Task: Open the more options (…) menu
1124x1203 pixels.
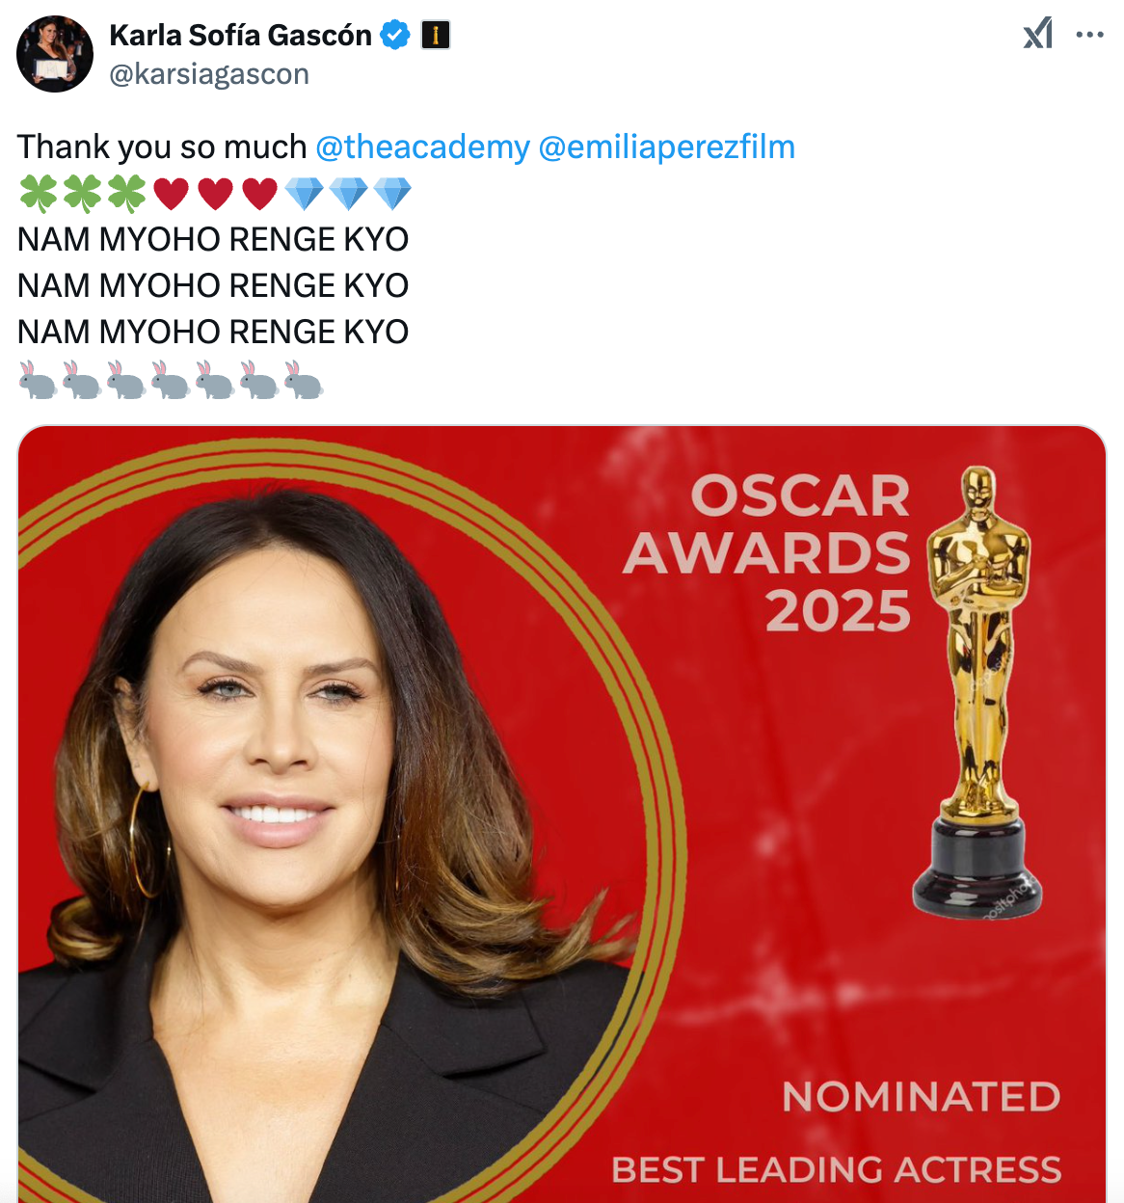Action: pyautogui.click(x=1092, y=33)
